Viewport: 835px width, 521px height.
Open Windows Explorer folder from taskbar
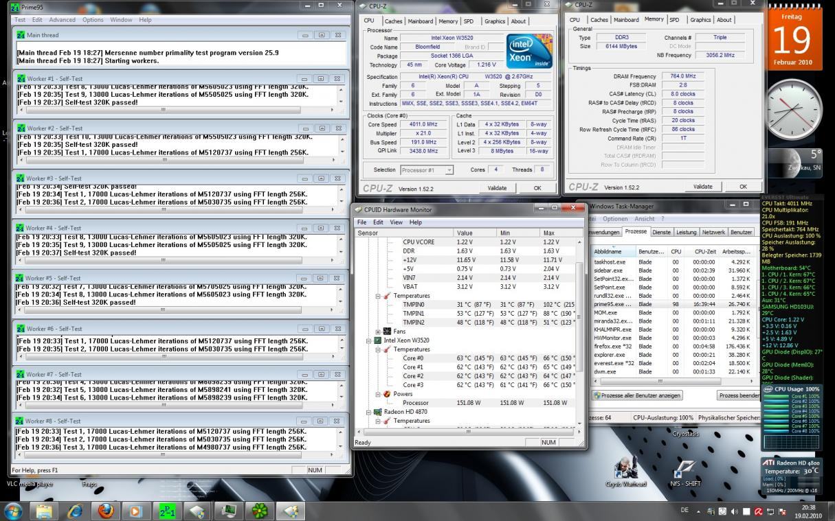click(44, 511)
